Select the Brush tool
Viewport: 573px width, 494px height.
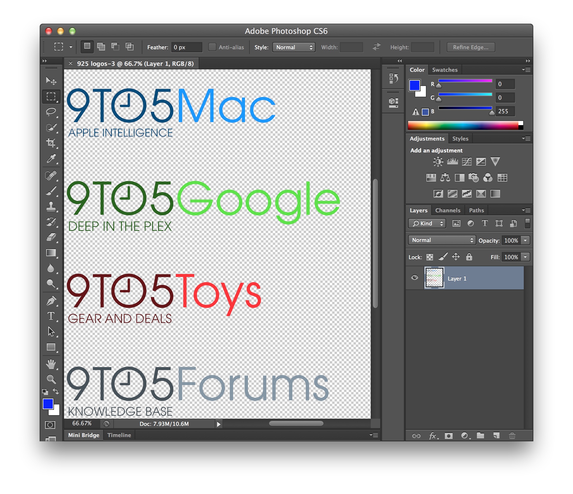point(51,191)
